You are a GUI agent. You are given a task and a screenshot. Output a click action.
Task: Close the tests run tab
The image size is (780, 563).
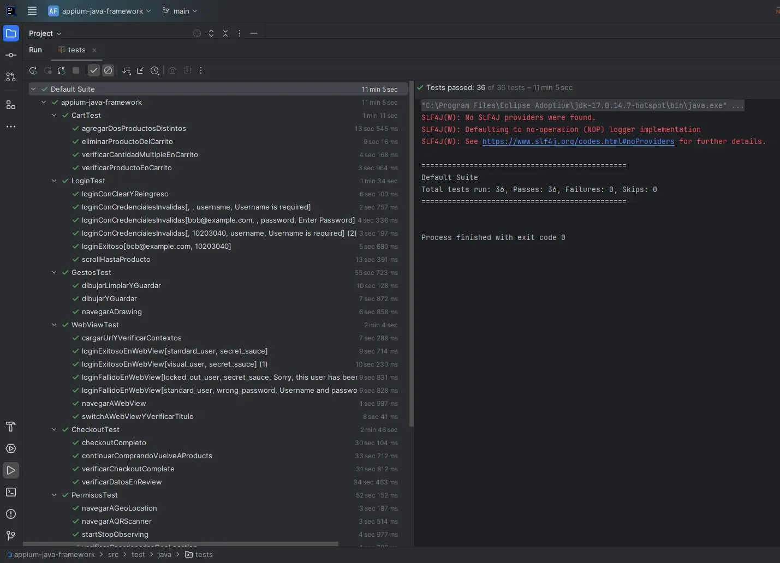click(x=94, y=50)
